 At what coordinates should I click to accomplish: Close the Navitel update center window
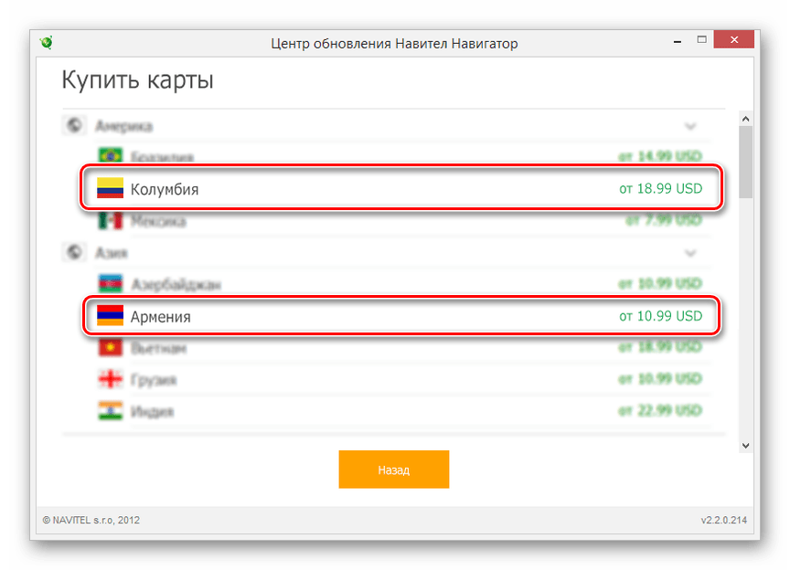tap(734, 39)
